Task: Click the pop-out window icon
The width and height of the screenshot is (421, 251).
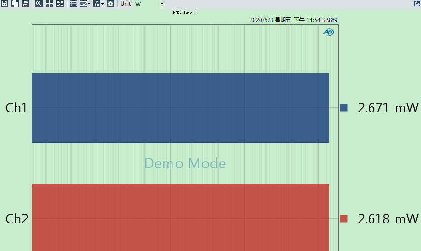Action: point(417,3)
